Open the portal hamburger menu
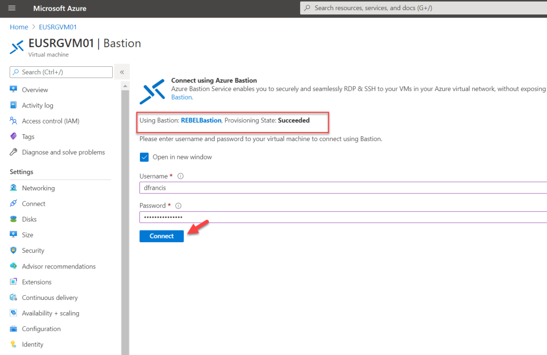The height and width of the screenshot is (355, 547). (x=12, y=7)
